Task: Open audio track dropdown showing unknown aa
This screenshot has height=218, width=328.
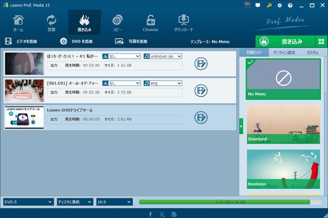Action: coord(163,56)
